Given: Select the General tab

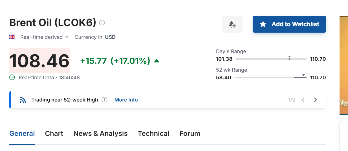Looking at the screenshot, I should pos(22,134).
